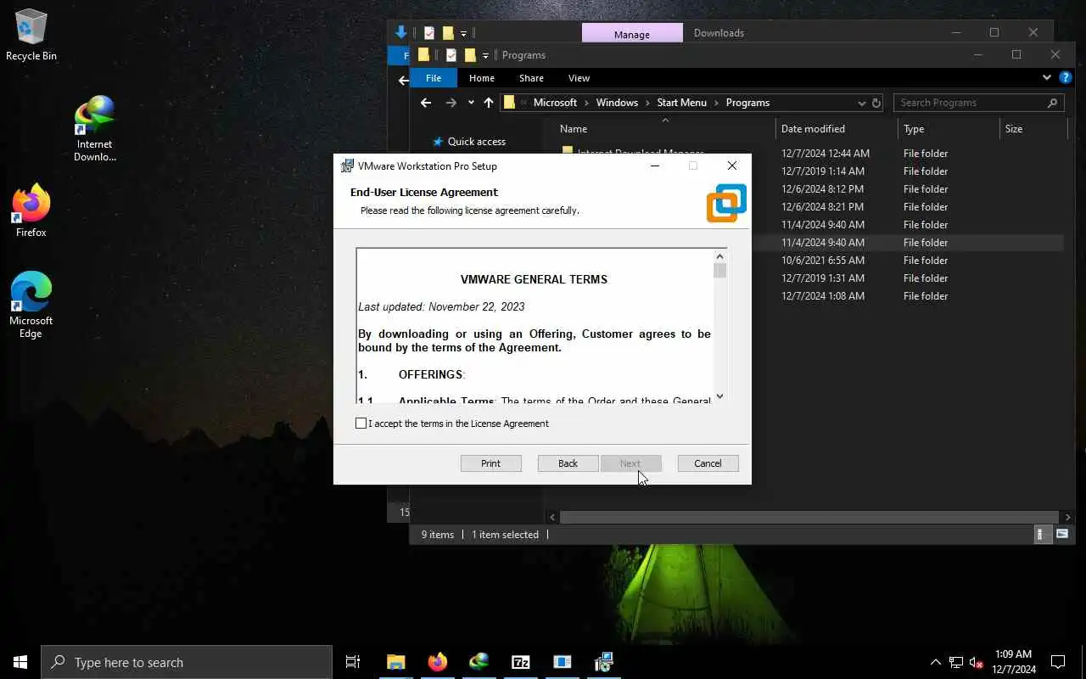1086x679 pixels.
Task: Open Task View from taskbar
Action: 353,662
